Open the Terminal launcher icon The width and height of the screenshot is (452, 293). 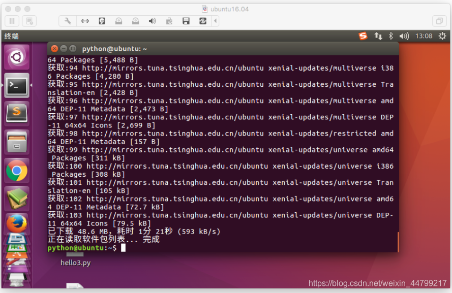click(x=16, y=85)
